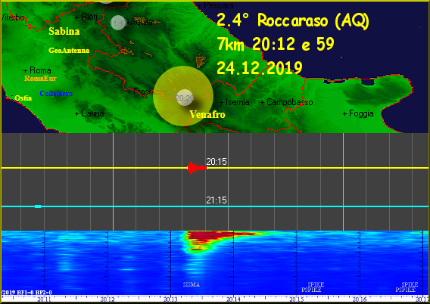
Task: Click the first SPIKE PSPIKE label near 20:15
Action: click(x=313, y=287)
